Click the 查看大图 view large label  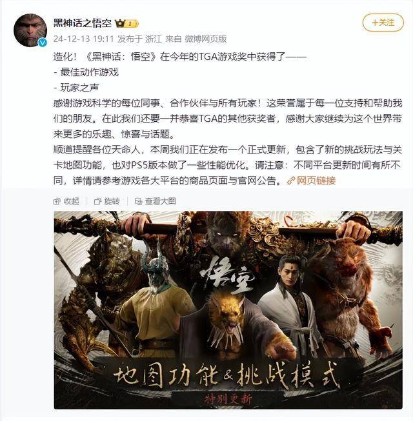click(161, 201)
